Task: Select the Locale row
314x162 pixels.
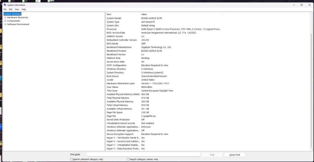Action: tap(164, 80)
